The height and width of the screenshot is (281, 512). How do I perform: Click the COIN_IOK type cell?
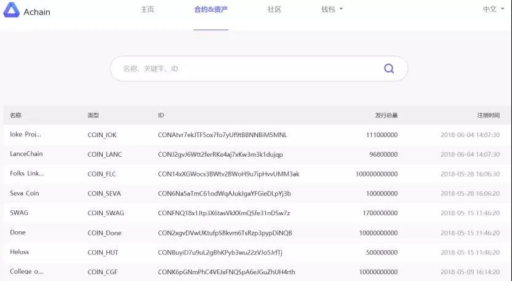coord(102,135)
